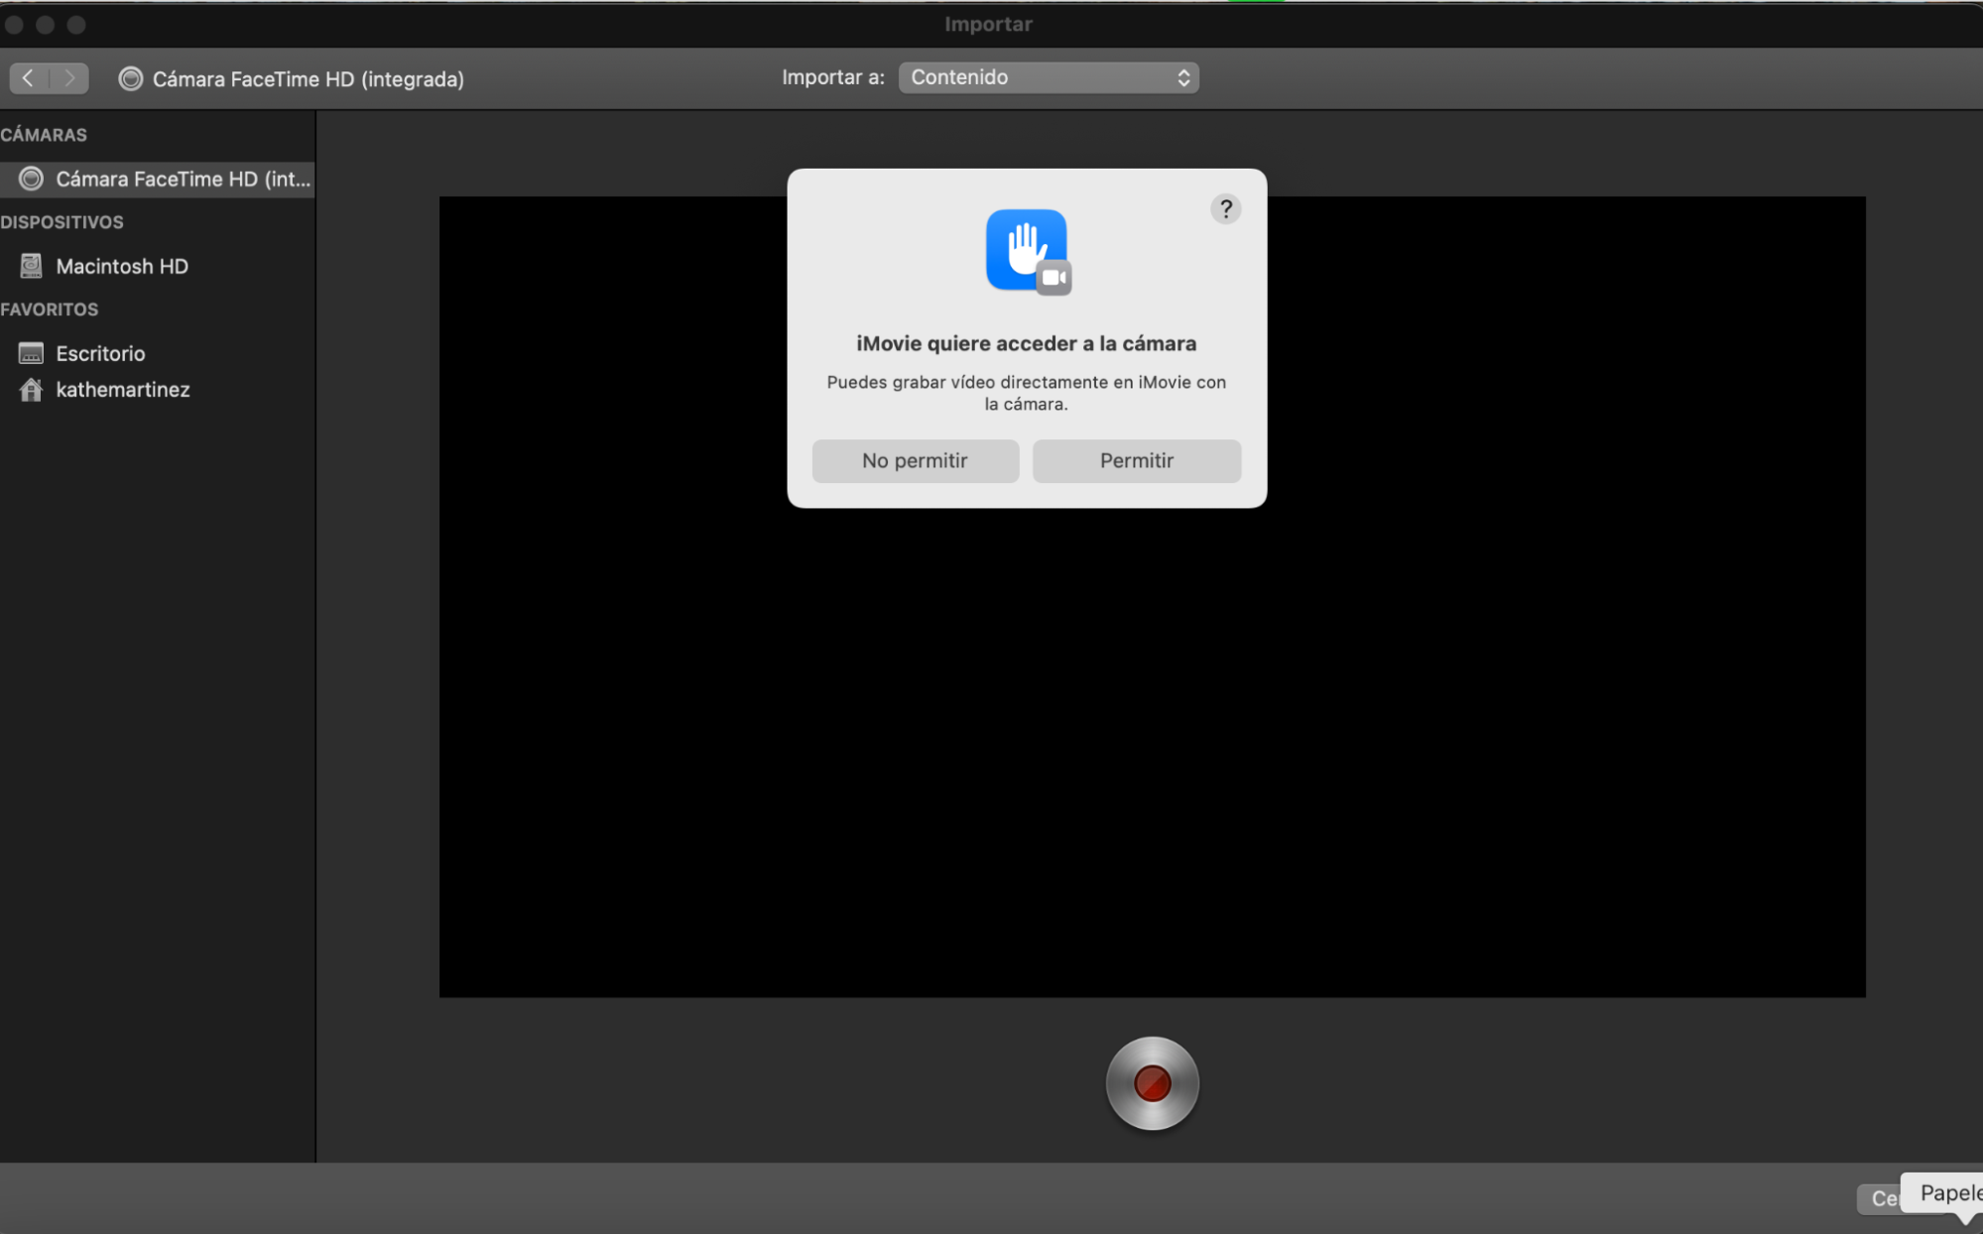This screenshot has height=1235, width=1983.
Task: Go forward with the right arrow
Action: click(69, 78)
